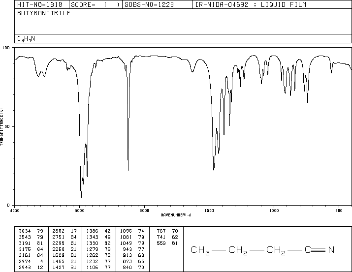Click the nitrile N atom in structure
This screenshot has width=352, height=272.
click(331, 249)
